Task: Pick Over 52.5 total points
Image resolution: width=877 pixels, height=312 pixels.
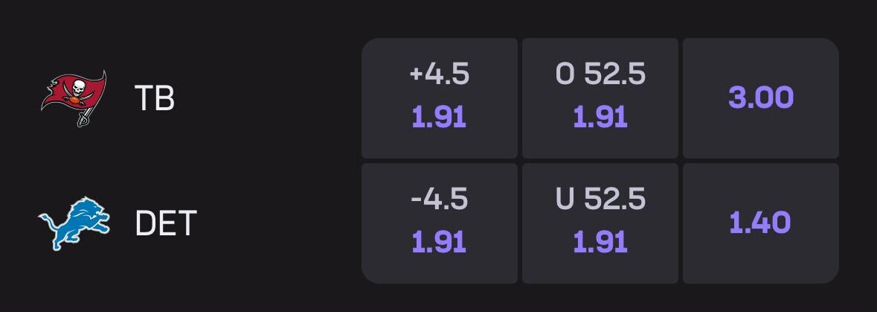Action: [x=600, y=98]
